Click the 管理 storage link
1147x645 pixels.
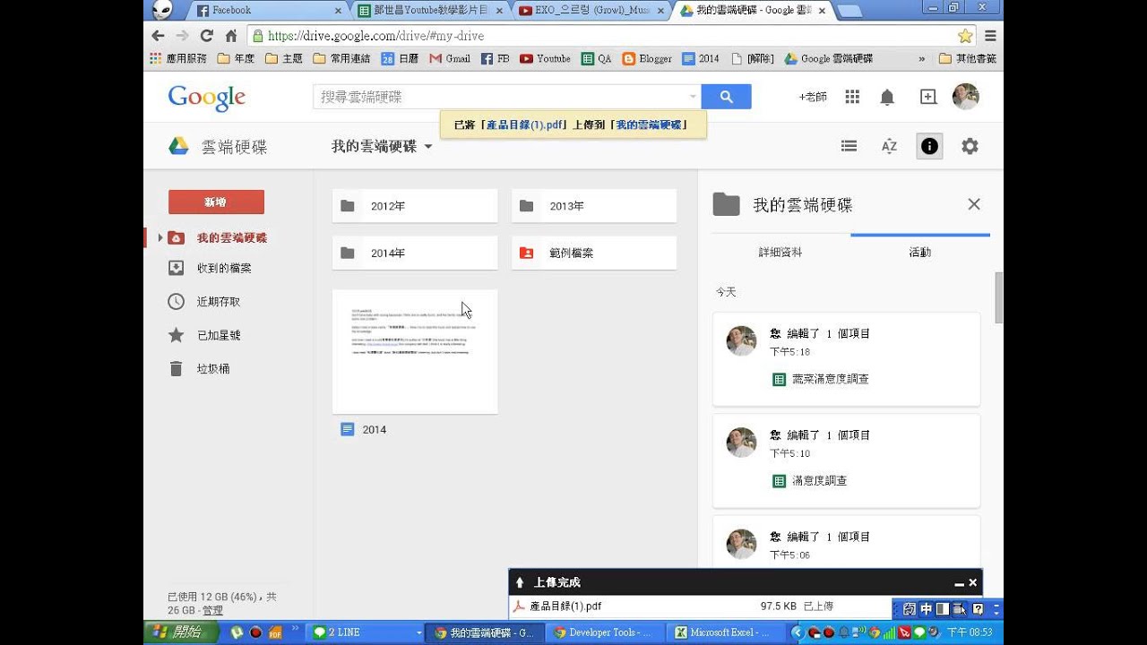tap(212, 610)
